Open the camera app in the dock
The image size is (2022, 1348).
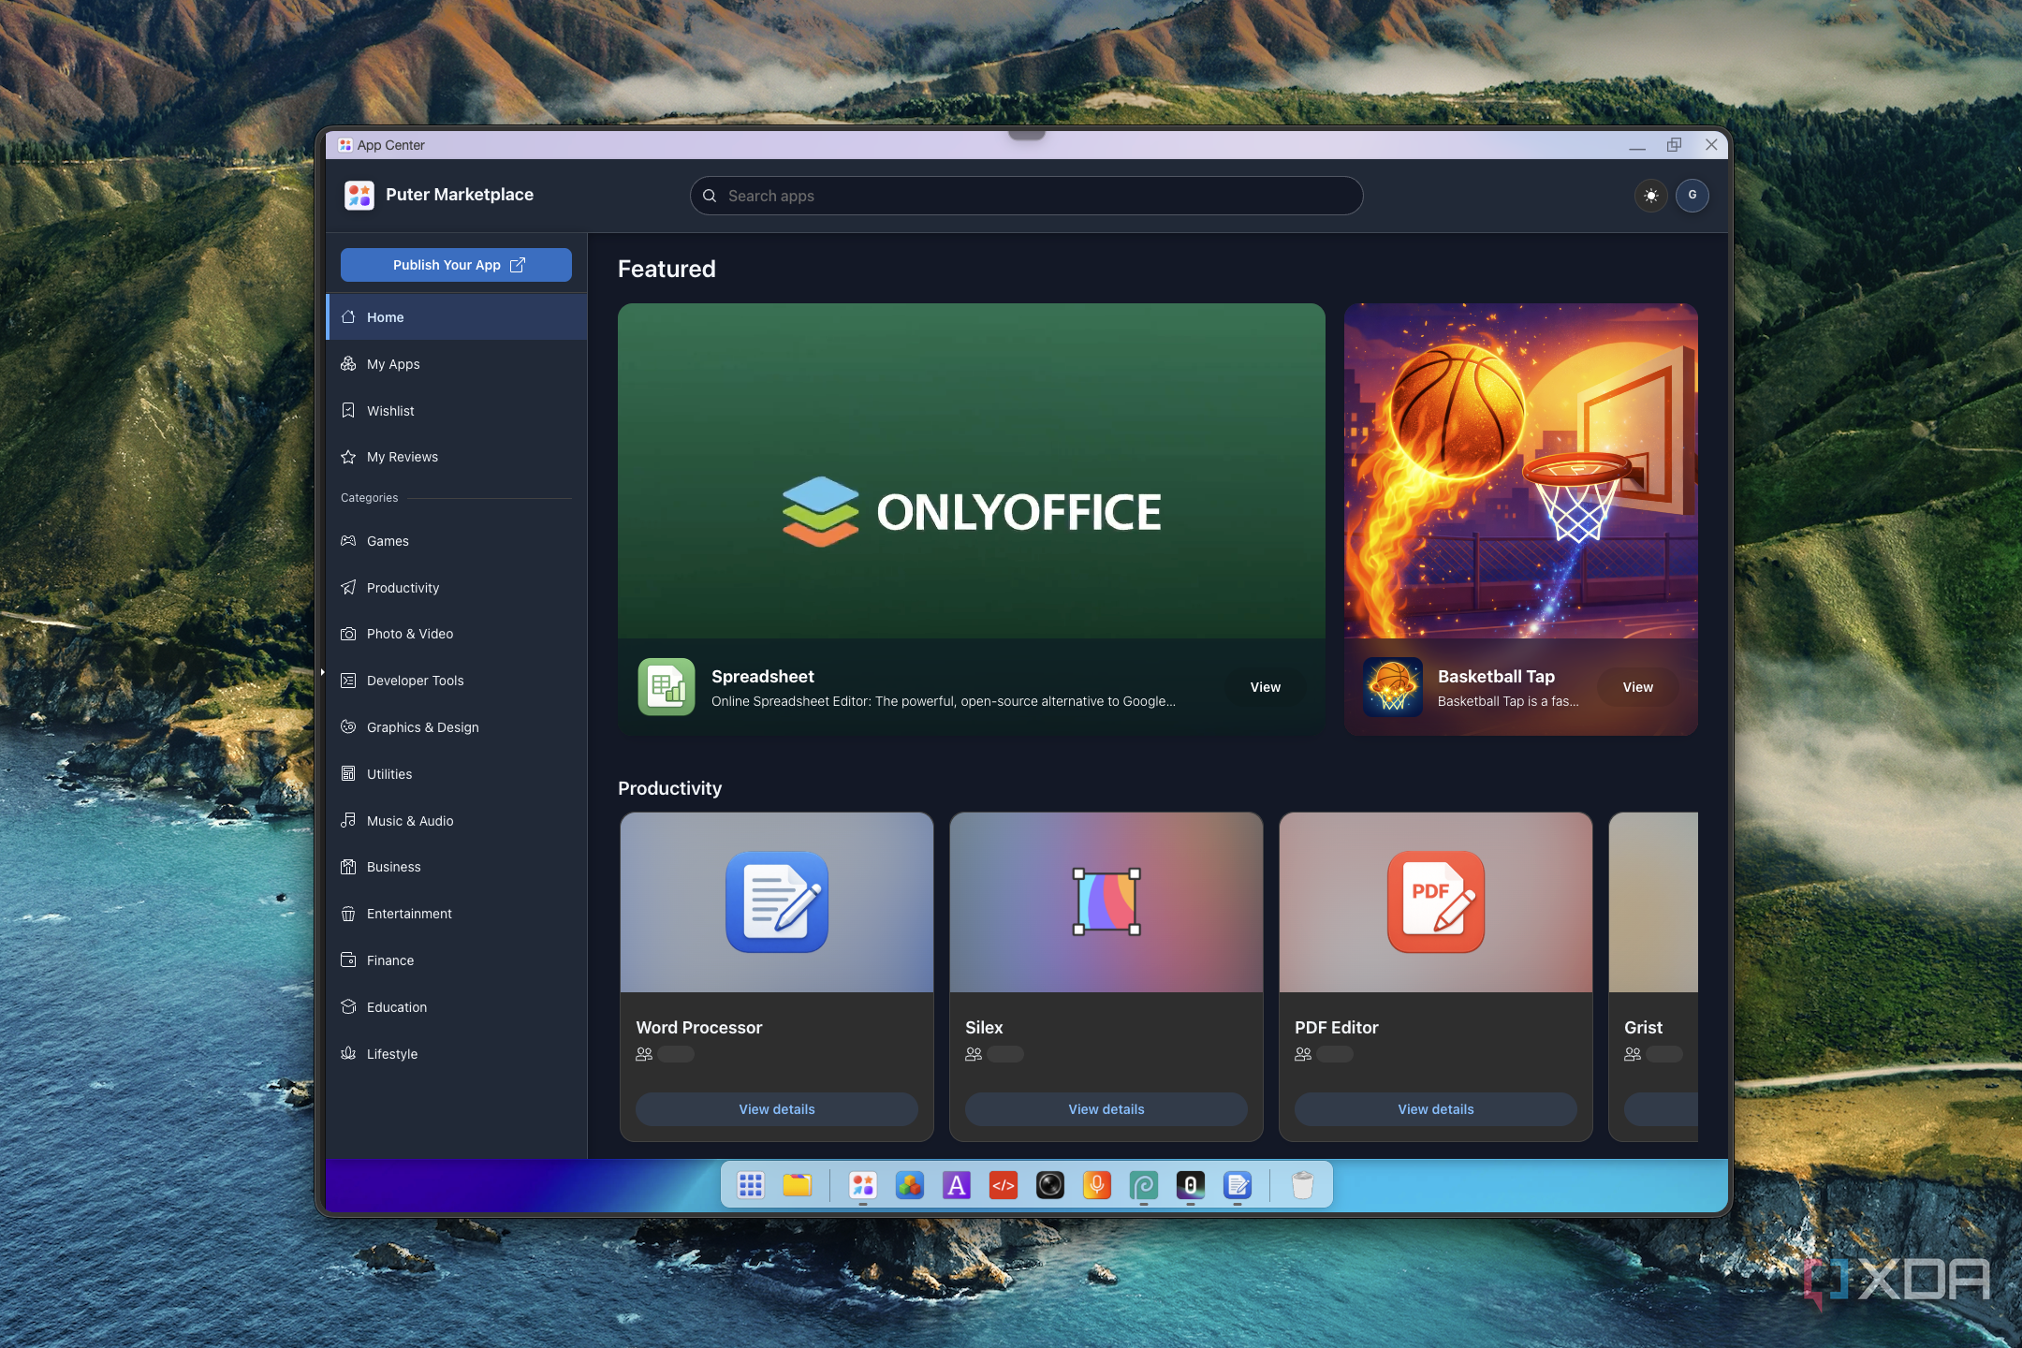1050,1185
